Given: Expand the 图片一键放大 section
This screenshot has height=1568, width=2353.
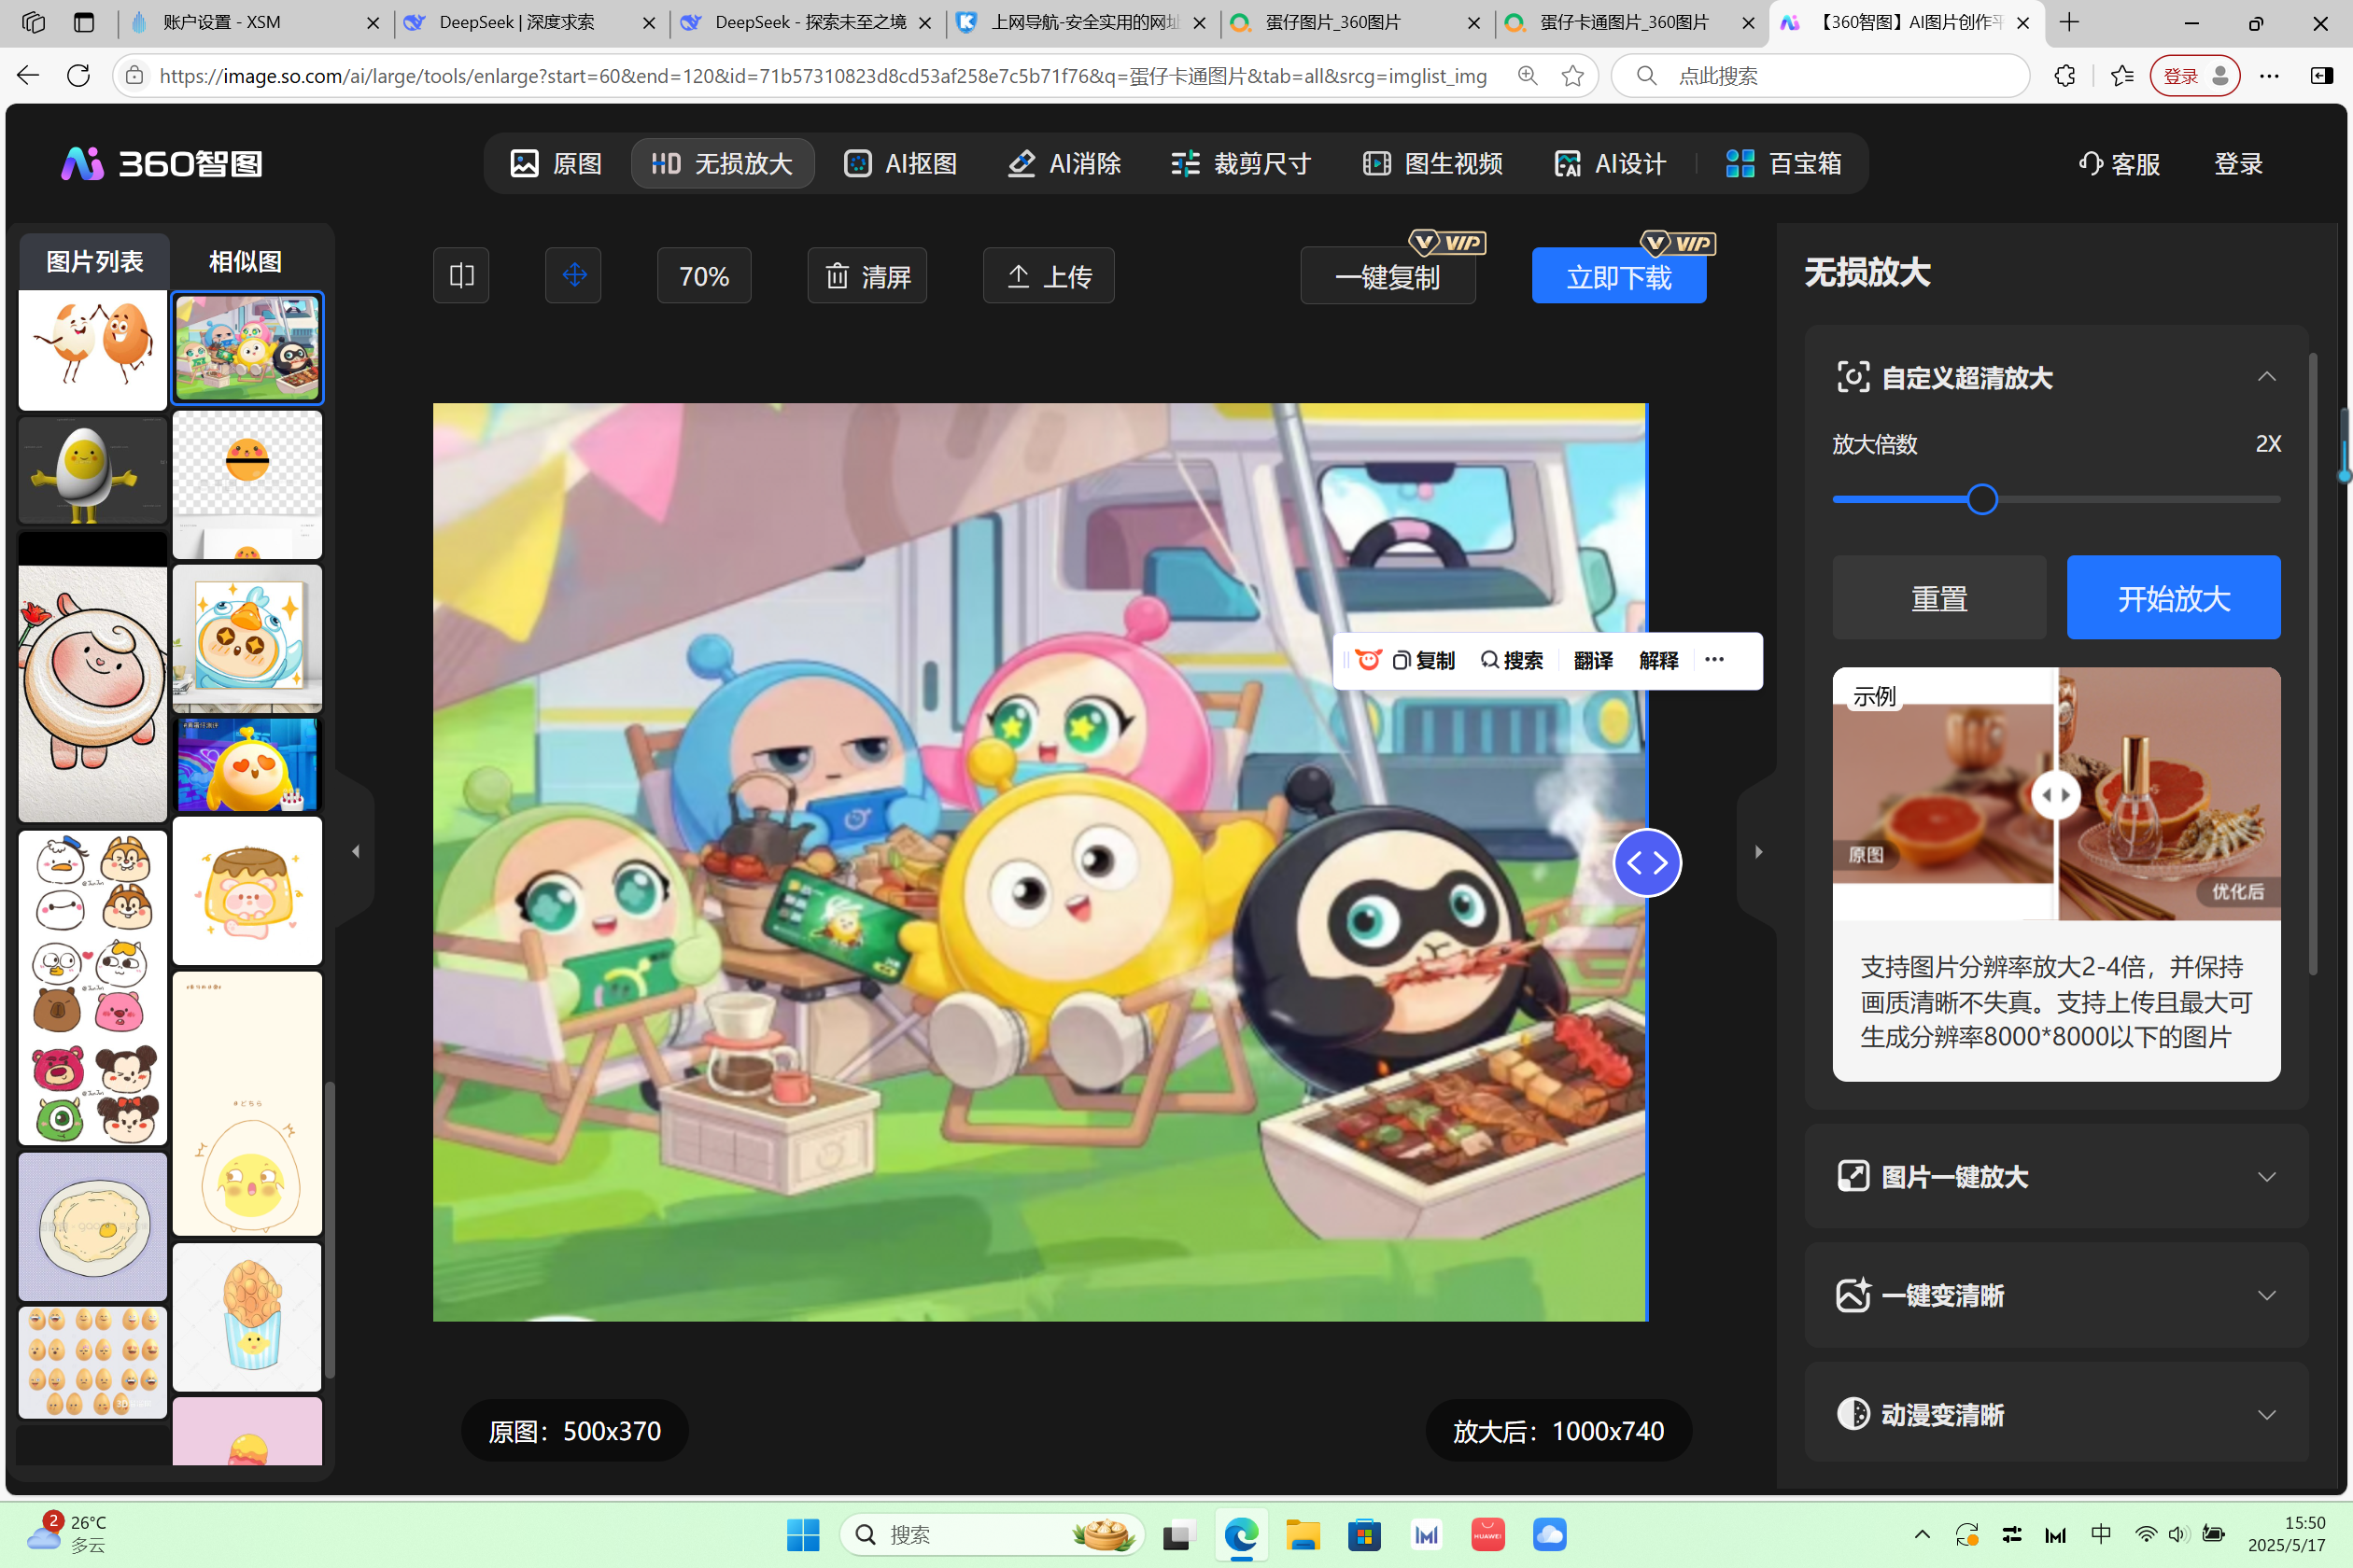Looking at the screenshot, I should [2266, 1177].
